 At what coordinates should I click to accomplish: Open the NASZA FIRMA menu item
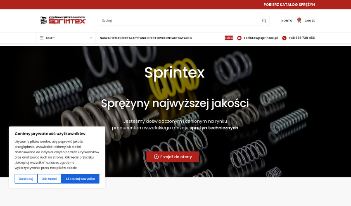point(110,38)
